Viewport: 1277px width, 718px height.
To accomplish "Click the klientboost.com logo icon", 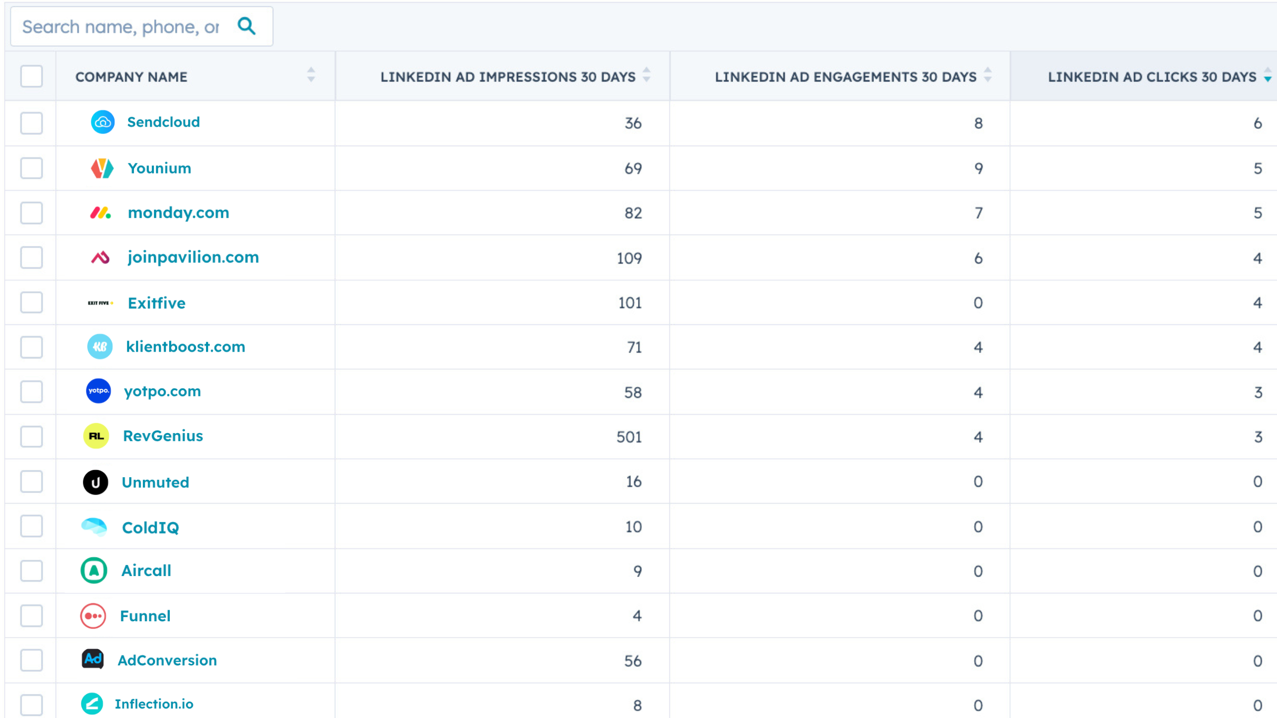I will click(x=100, y=347).
